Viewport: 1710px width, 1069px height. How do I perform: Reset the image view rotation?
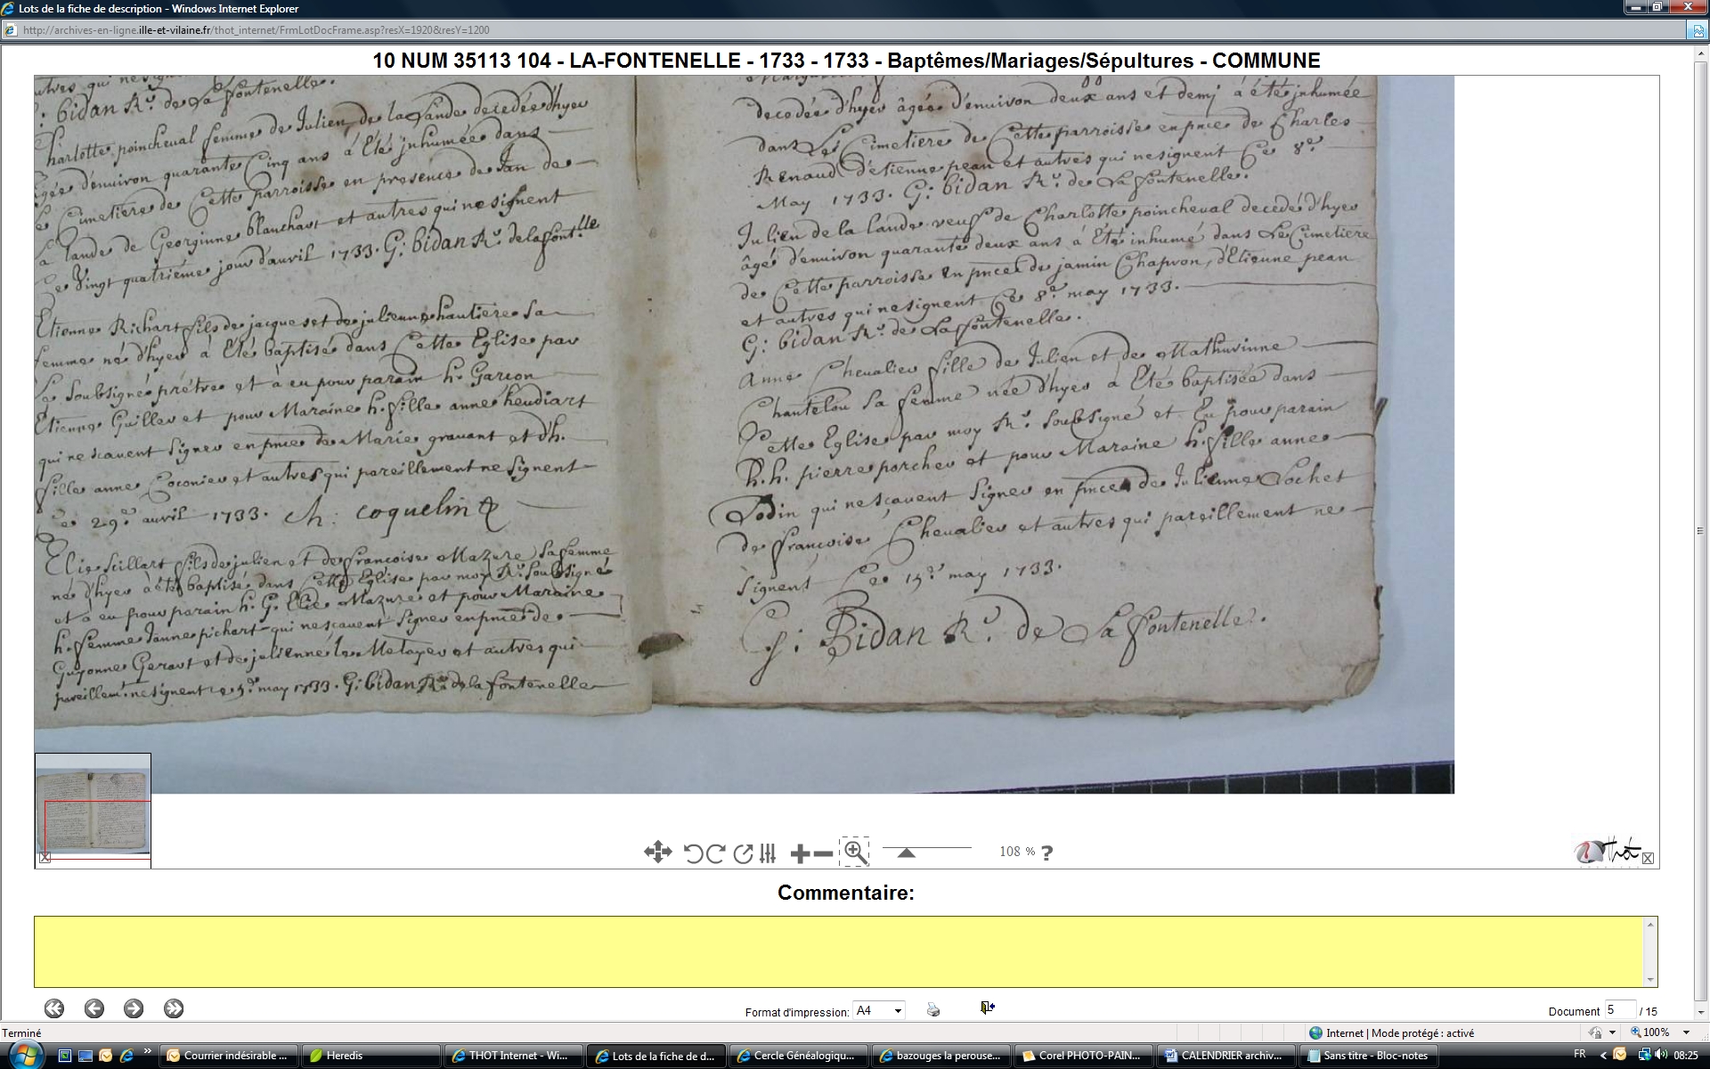743,853
